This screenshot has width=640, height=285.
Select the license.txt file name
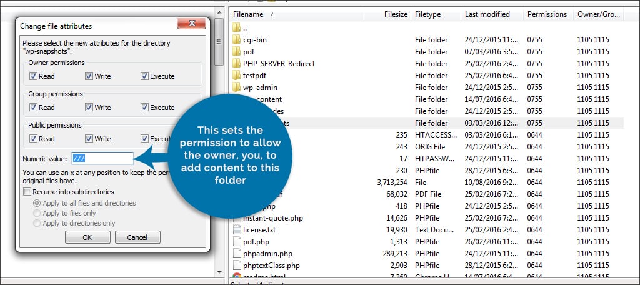pos(259,230)
